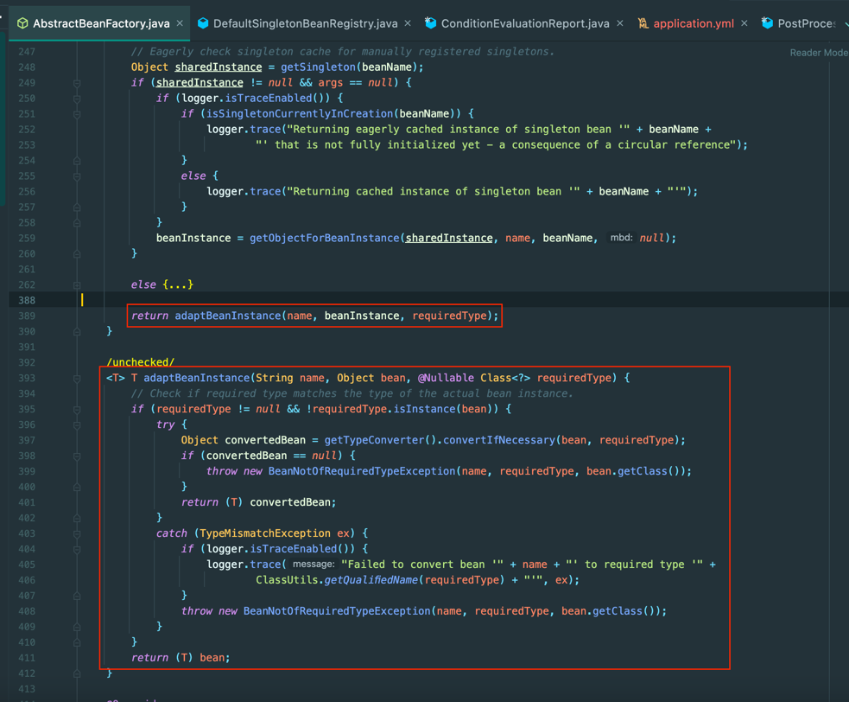The image size is (849, 702).
Task: Click 'return (T) bean;' on line 411
Action: pos(181,658)
